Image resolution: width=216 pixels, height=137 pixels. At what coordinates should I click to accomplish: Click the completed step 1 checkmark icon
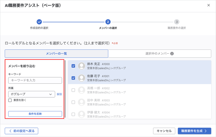(39, 22)
